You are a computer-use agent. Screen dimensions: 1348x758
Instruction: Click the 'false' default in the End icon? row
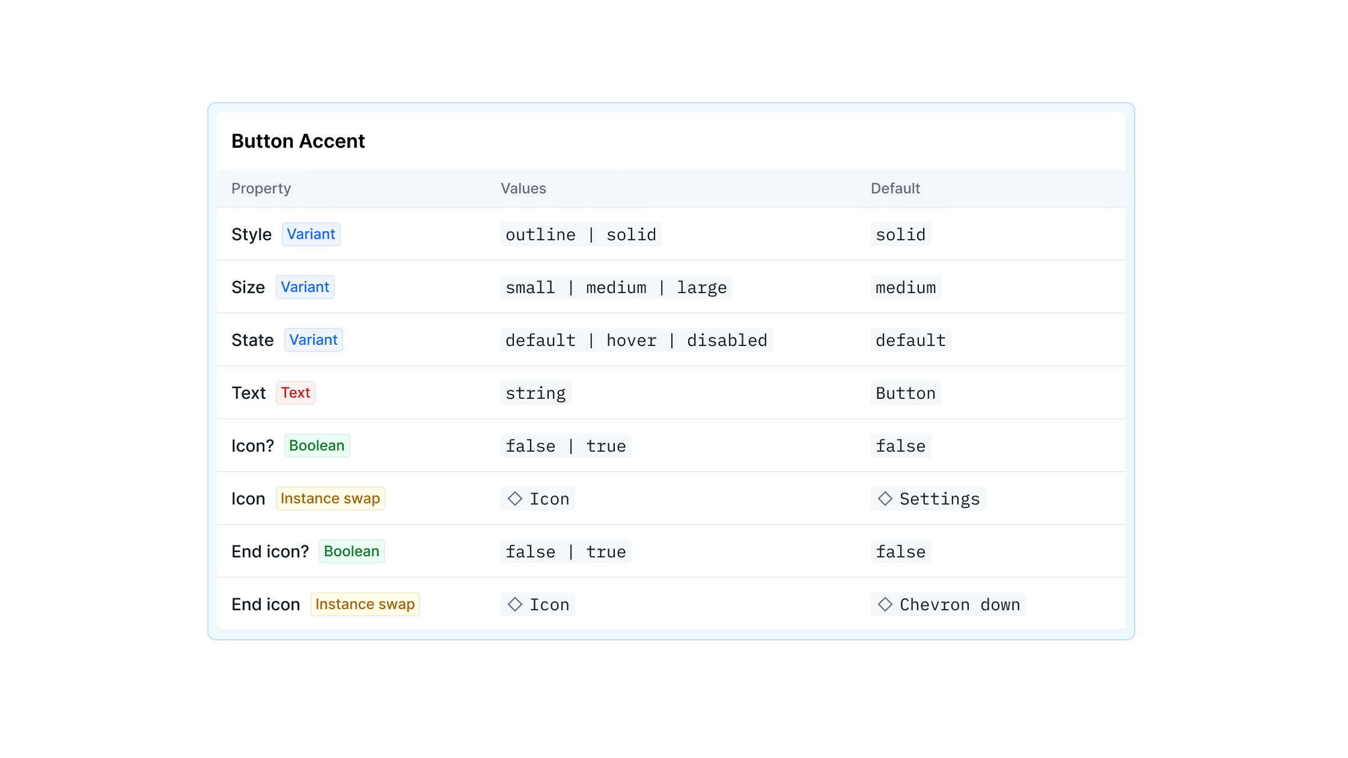point(900,551)
